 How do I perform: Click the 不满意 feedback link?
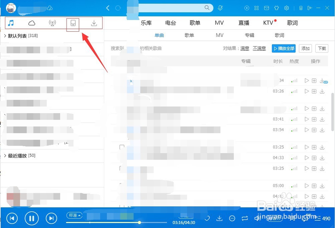click(x=259, y=48)
